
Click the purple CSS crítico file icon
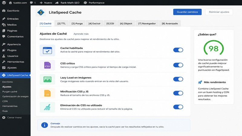coord(47,65)
